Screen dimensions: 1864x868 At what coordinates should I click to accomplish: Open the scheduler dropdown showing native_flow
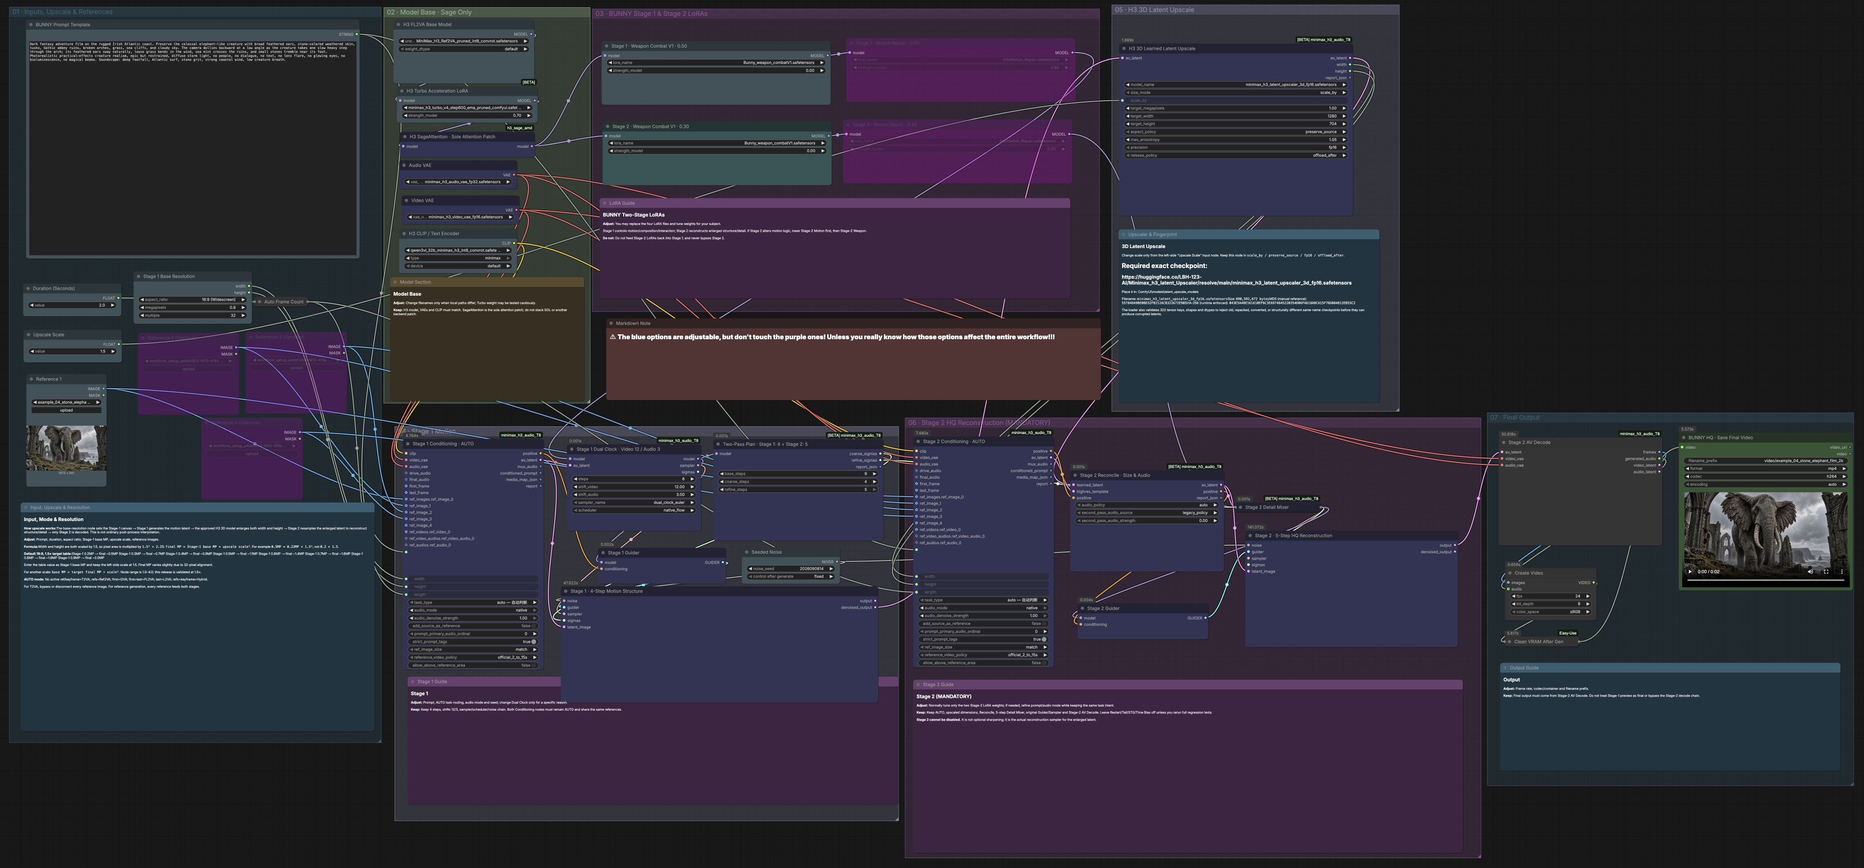coord(634,510)
